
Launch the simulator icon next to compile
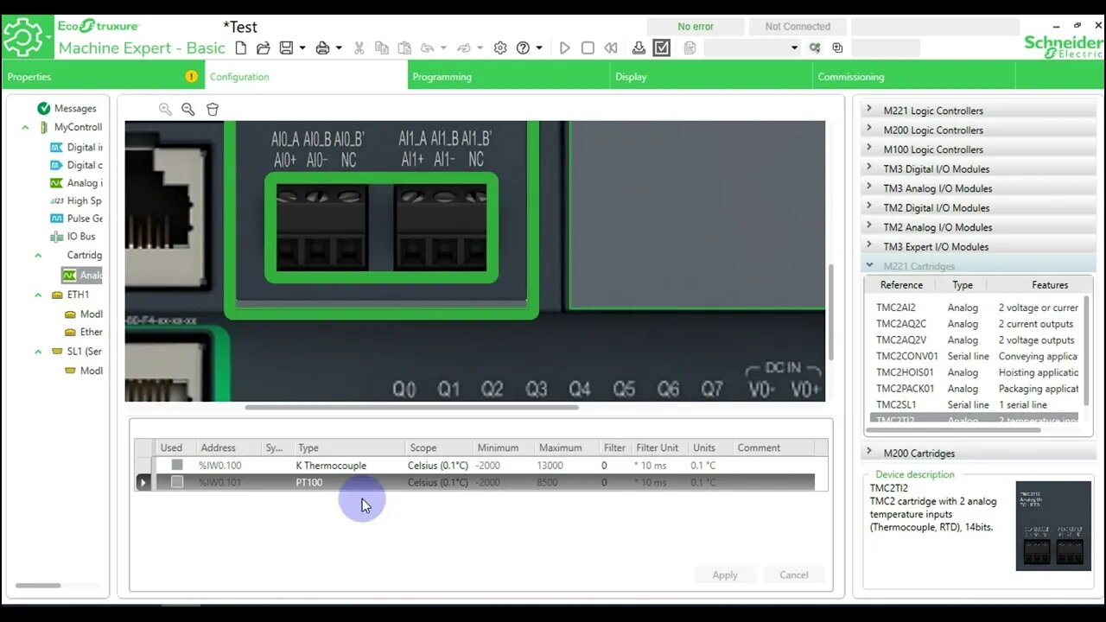tap(690, 48)
